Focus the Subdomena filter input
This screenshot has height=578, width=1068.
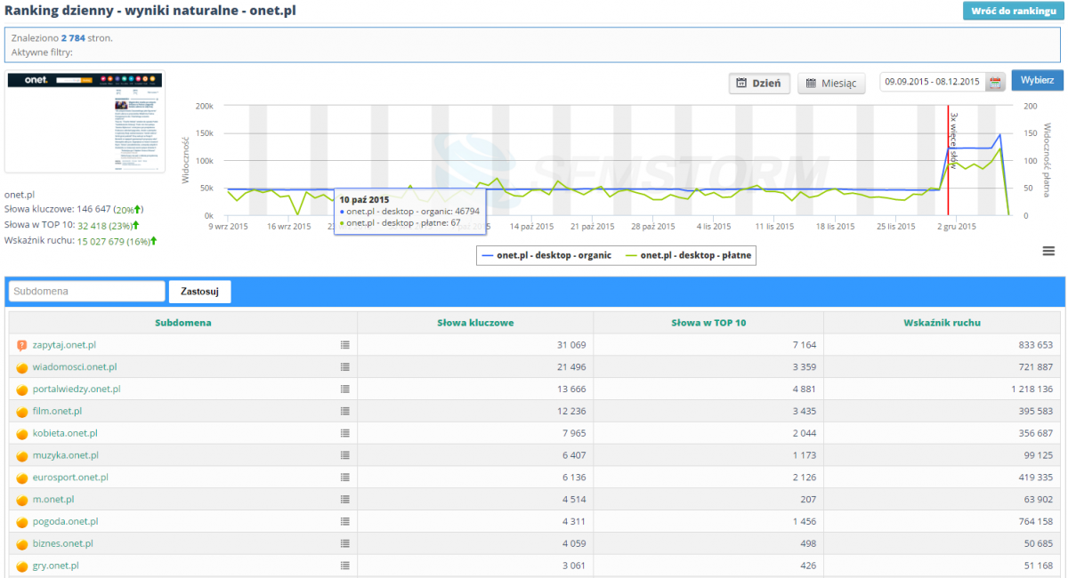[86, 291]
